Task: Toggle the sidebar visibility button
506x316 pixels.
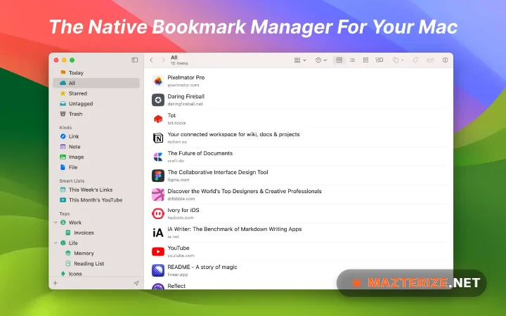Action: click(134, 60)
